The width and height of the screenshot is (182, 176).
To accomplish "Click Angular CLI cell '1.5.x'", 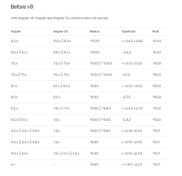I will tap(57, 120).
